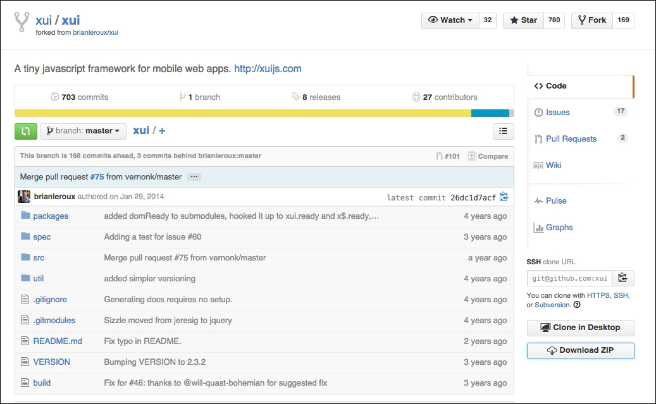Click the Graphs bar chart icon

[538, 228]
